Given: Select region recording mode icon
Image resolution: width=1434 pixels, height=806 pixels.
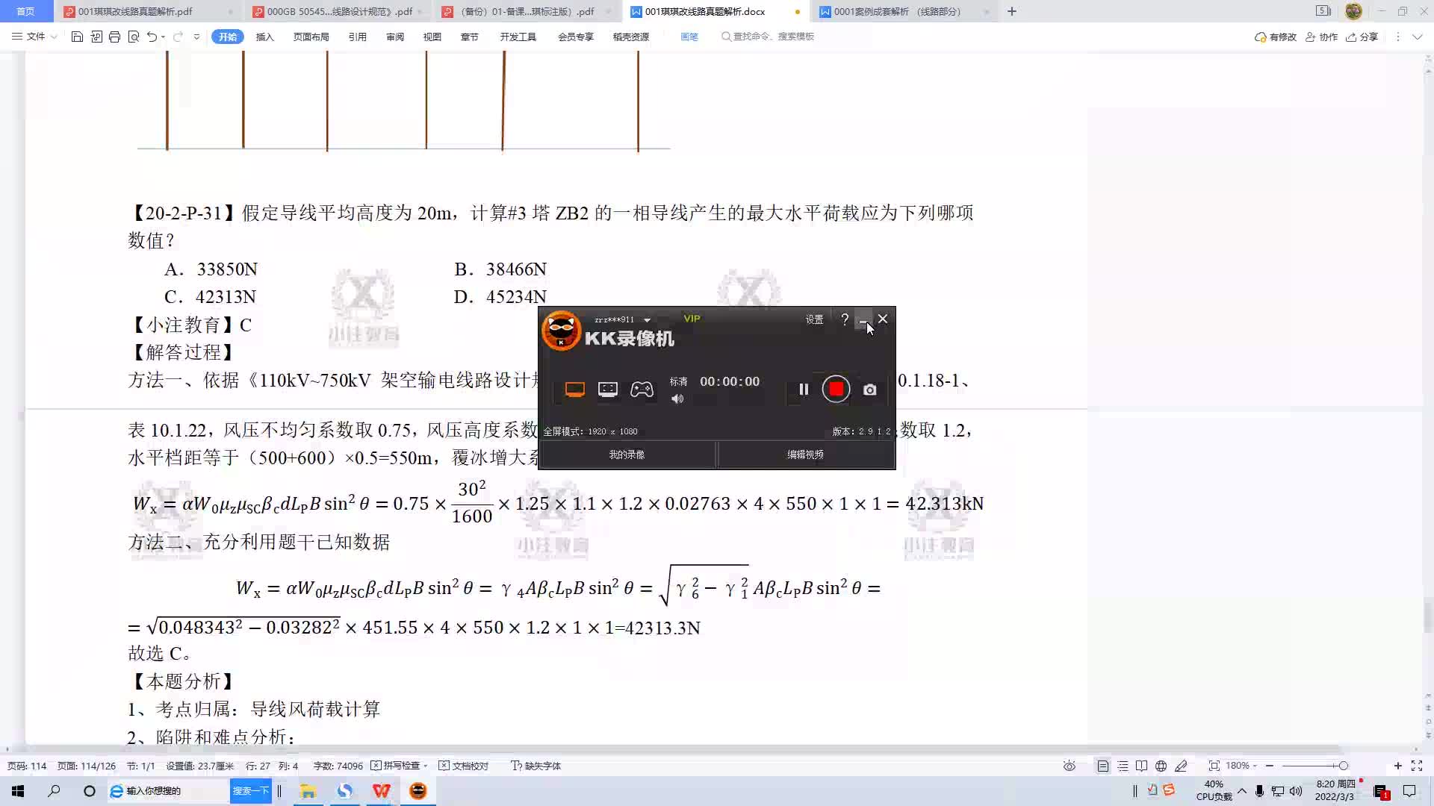Looking at the screenshot, I should pyautogui.click(x=608, y=389).
